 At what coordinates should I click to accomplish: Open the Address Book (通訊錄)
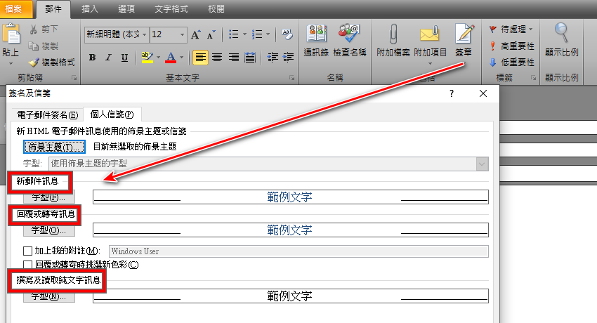point(316,40)
